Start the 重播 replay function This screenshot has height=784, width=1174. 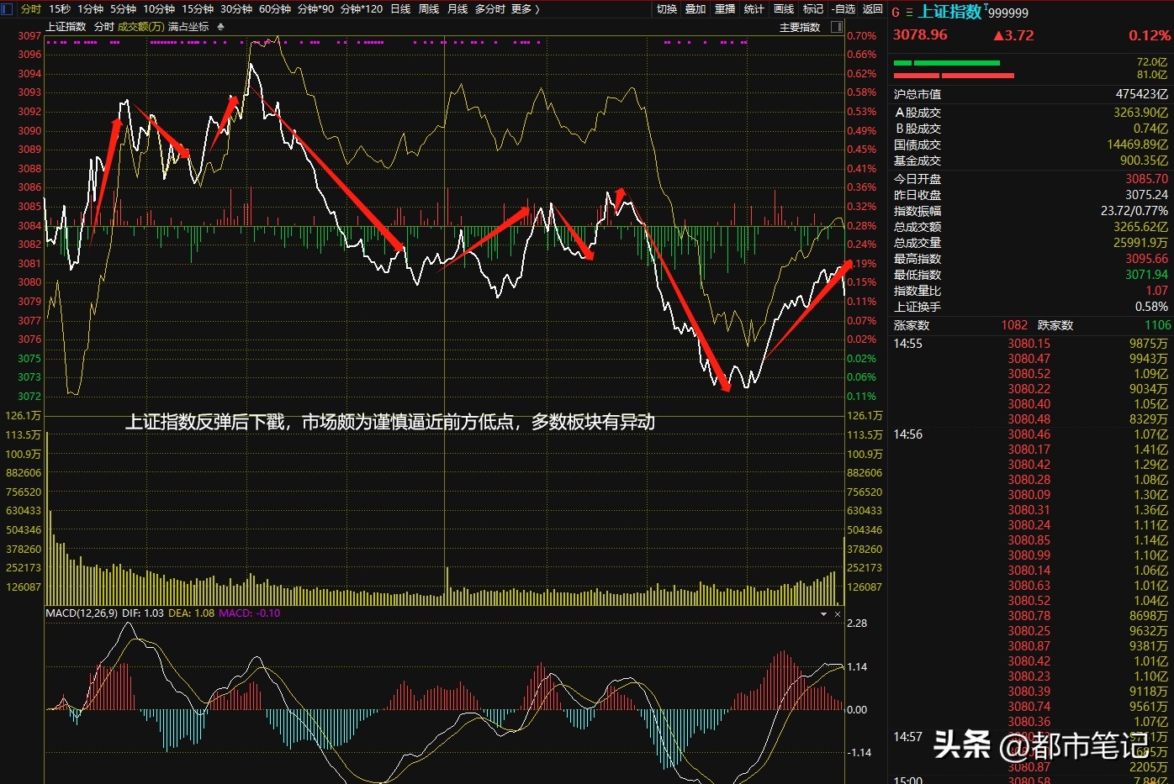(724, 9)
